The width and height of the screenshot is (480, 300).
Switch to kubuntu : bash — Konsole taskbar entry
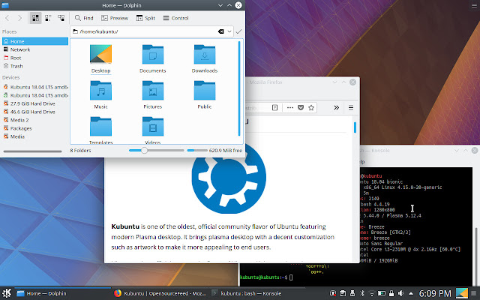pyautogui.click(x=256, y=293)
